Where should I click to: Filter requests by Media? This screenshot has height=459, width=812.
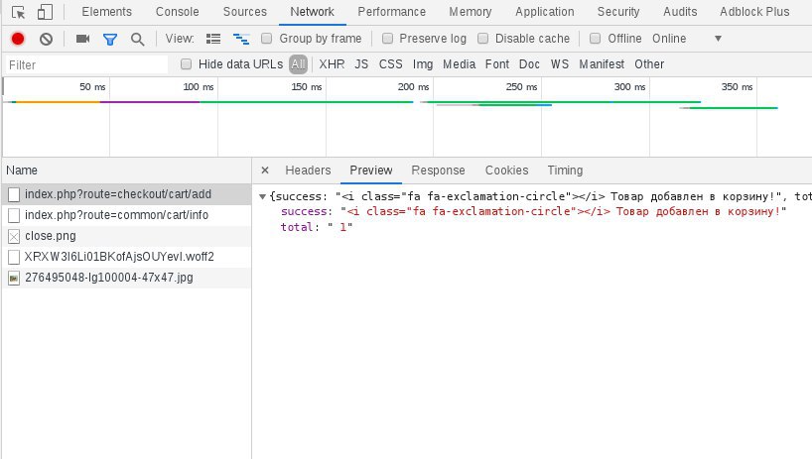point(459,64)
